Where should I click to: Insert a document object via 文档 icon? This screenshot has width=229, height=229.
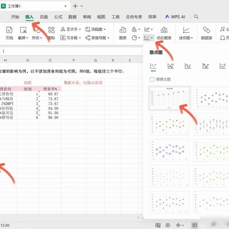click(x=9, y=33)
